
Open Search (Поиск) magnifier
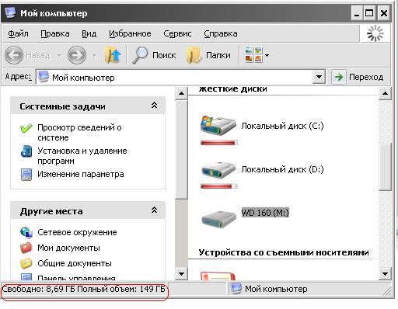[x=140, y=55]
